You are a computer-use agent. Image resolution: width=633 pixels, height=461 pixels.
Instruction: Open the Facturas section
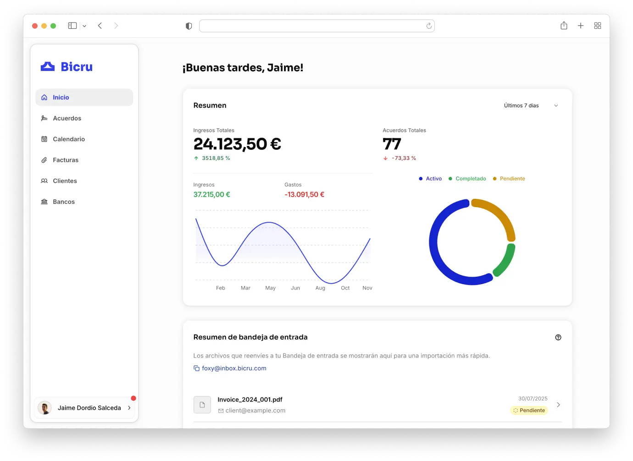(x=66, y=160)
